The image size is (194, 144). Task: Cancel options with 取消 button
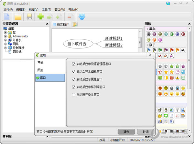click(145, 132)
